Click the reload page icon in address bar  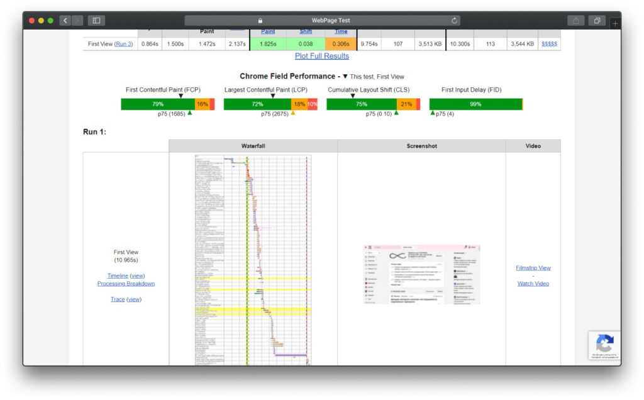[454, 21]
